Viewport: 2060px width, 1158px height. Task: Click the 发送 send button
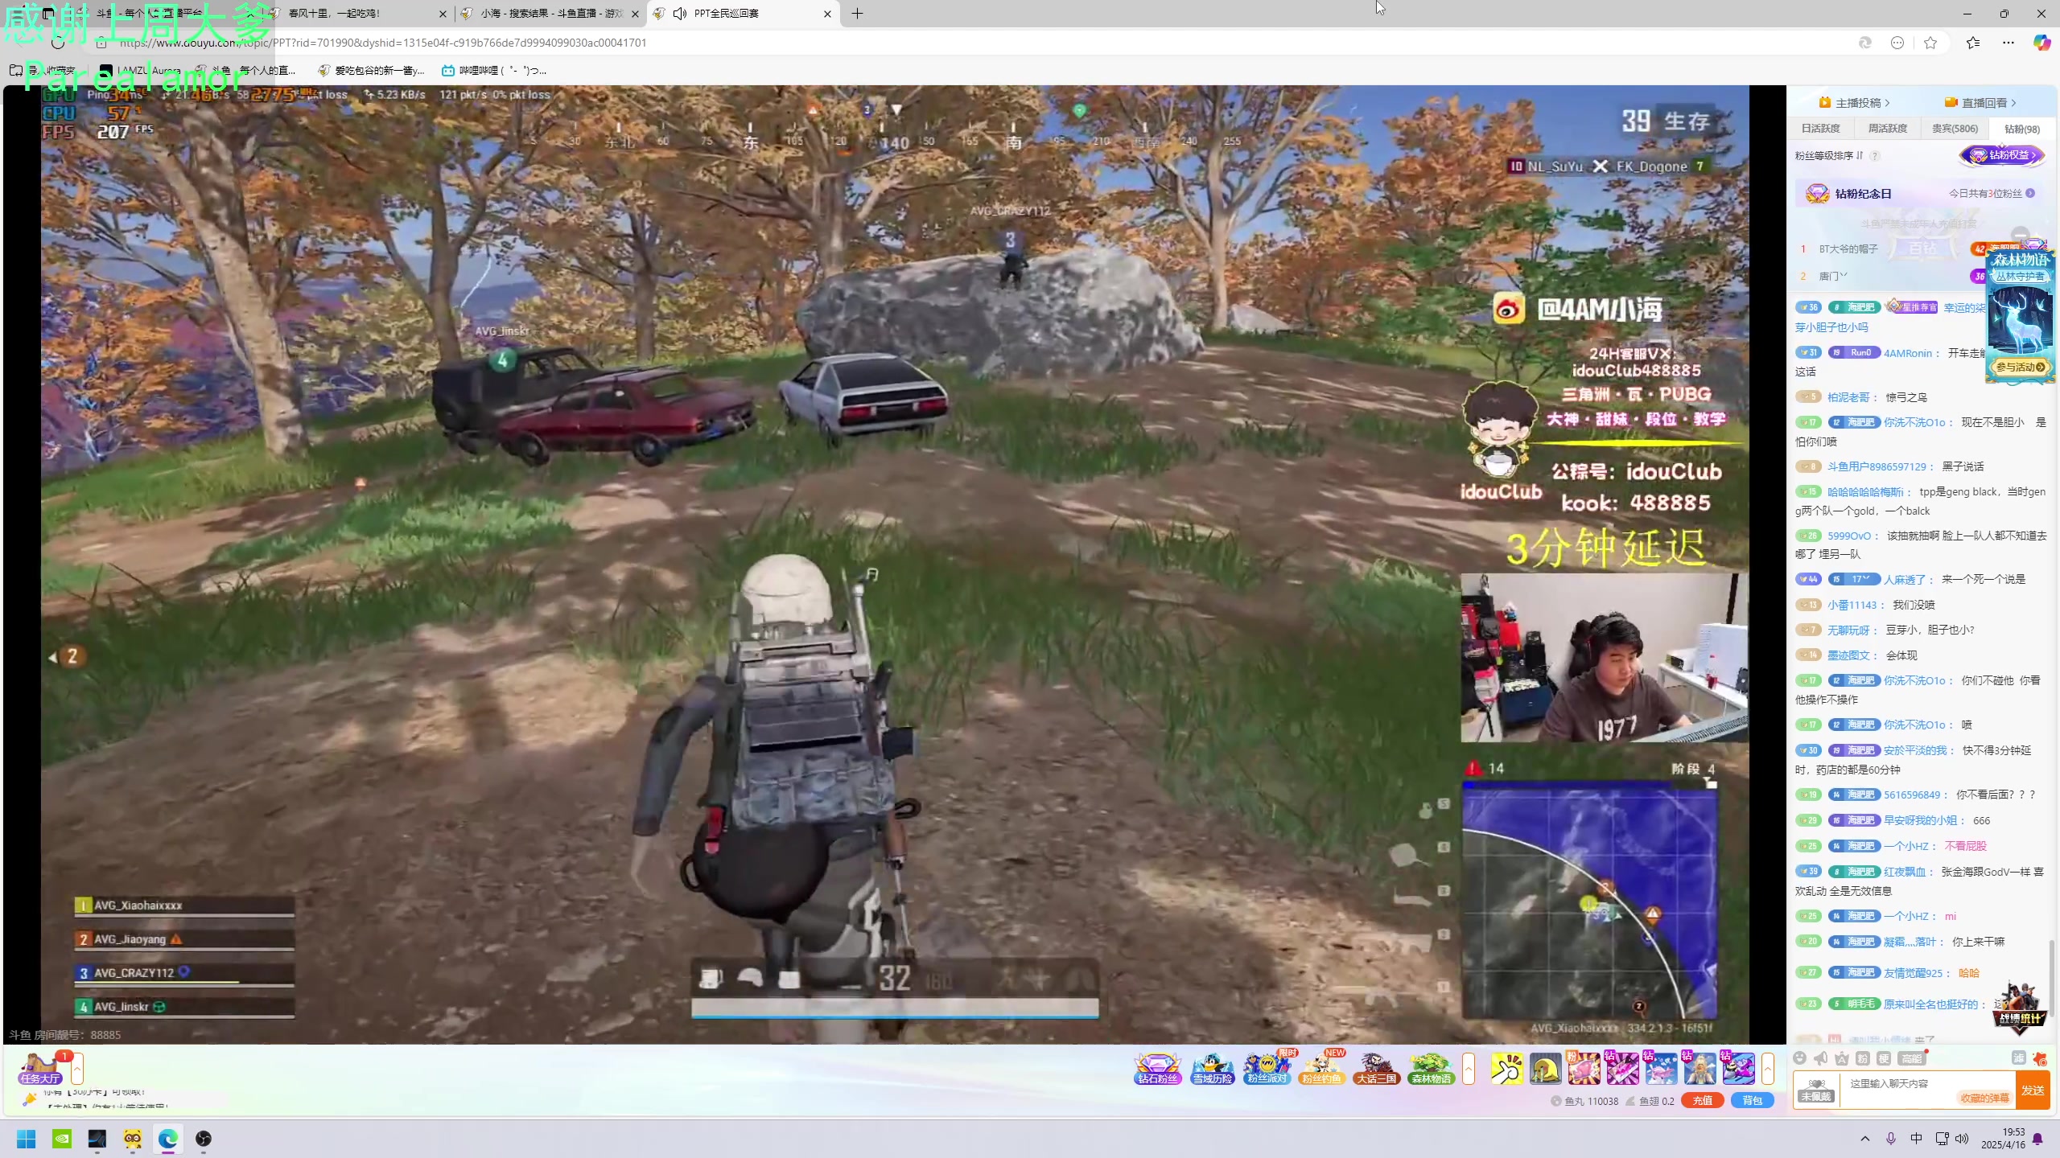point(2033,1090)
